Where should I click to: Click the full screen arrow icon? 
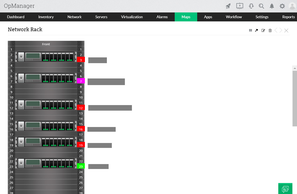coord(256,30)
